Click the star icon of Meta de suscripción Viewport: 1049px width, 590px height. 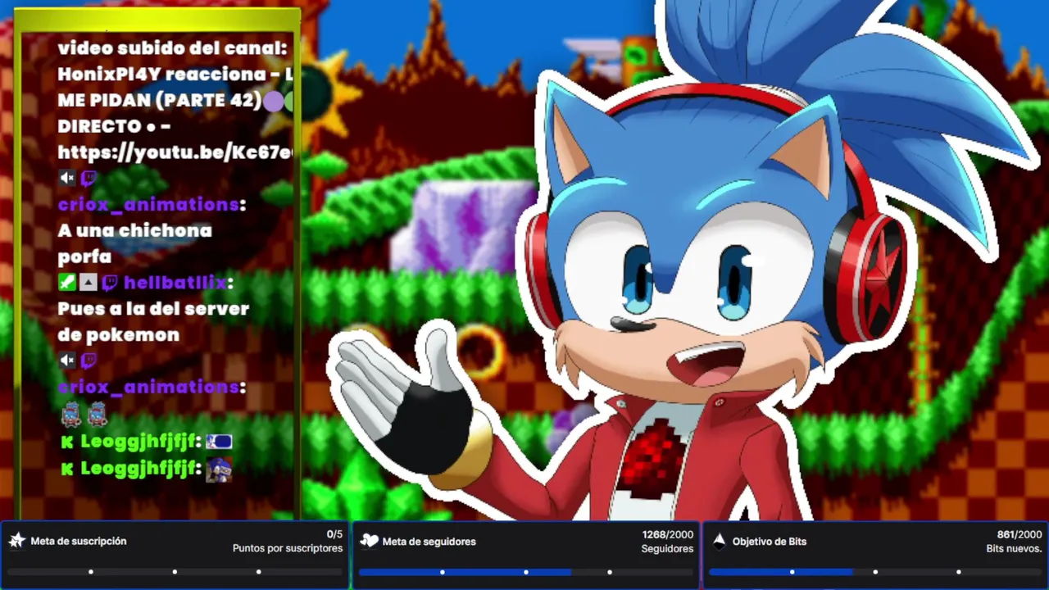pyautogui.click(x=16, y=541)
